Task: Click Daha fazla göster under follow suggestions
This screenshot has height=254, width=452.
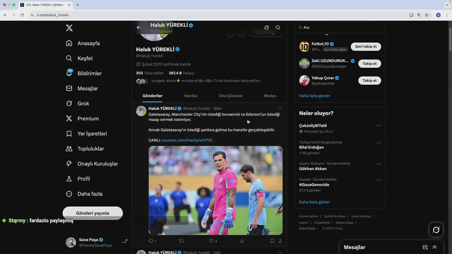Action: click(x=314, y=96)
